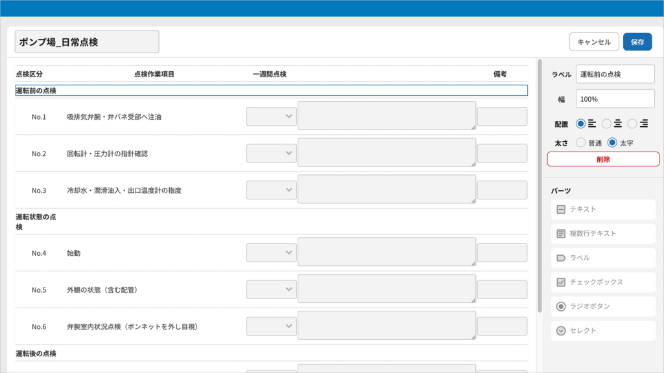This screenshot has width=664, height=373.
Task: Click the 幅 width field showing 100%
Action: pyautogui.click(x=615, y=99)
